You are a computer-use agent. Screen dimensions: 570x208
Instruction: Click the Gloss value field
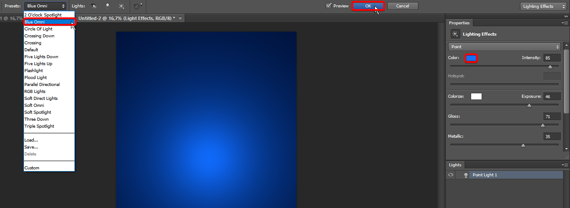click(x=552, y=116)
